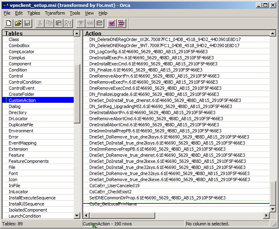This screenshot has width=279, height=229.
Task: Click the New blank document toolbar icon
Action: click(9, 23)
